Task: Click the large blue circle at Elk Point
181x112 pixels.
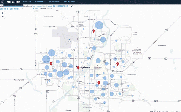Action: click(52, 53)
